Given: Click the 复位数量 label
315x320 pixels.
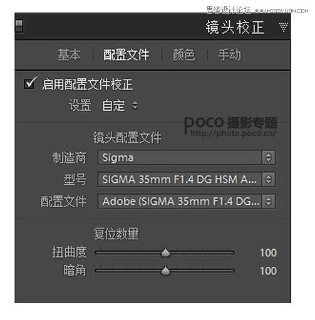Looking at the screenshot, I should (116, 234).
